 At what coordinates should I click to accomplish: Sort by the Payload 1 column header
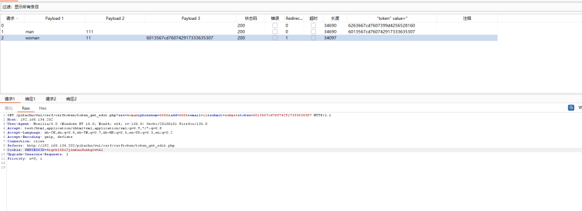55,18
